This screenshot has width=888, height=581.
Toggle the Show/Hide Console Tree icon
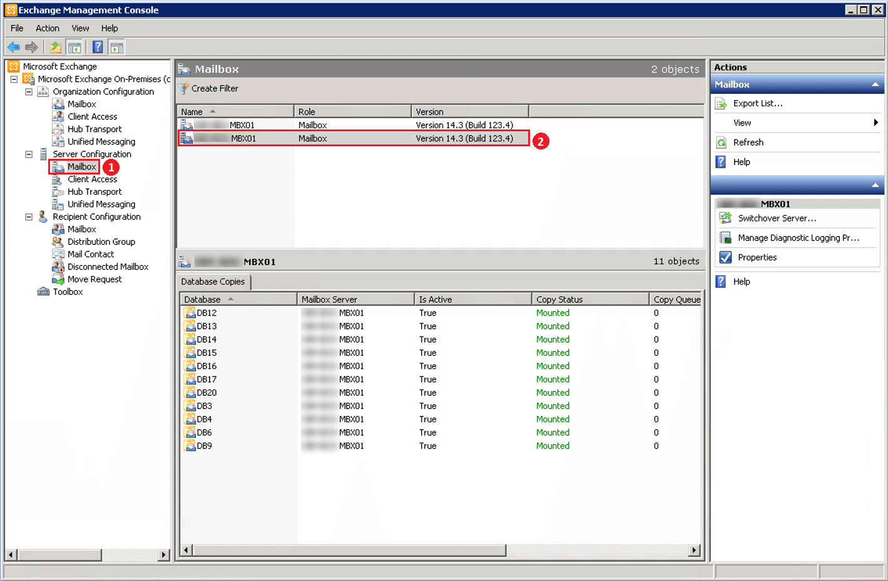pos(74,47)
